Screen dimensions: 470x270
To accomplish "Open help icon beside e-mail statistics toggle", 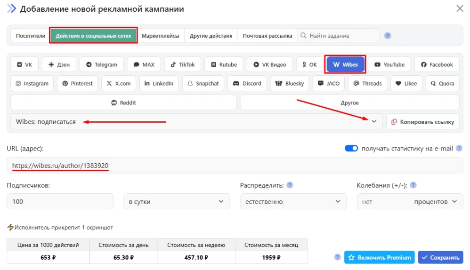I will coord(459,148).
